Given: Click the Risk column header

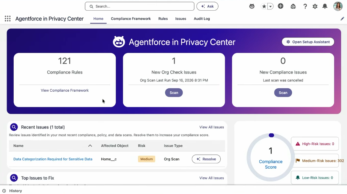Looking at the screenshot, I should coord(141,146).
